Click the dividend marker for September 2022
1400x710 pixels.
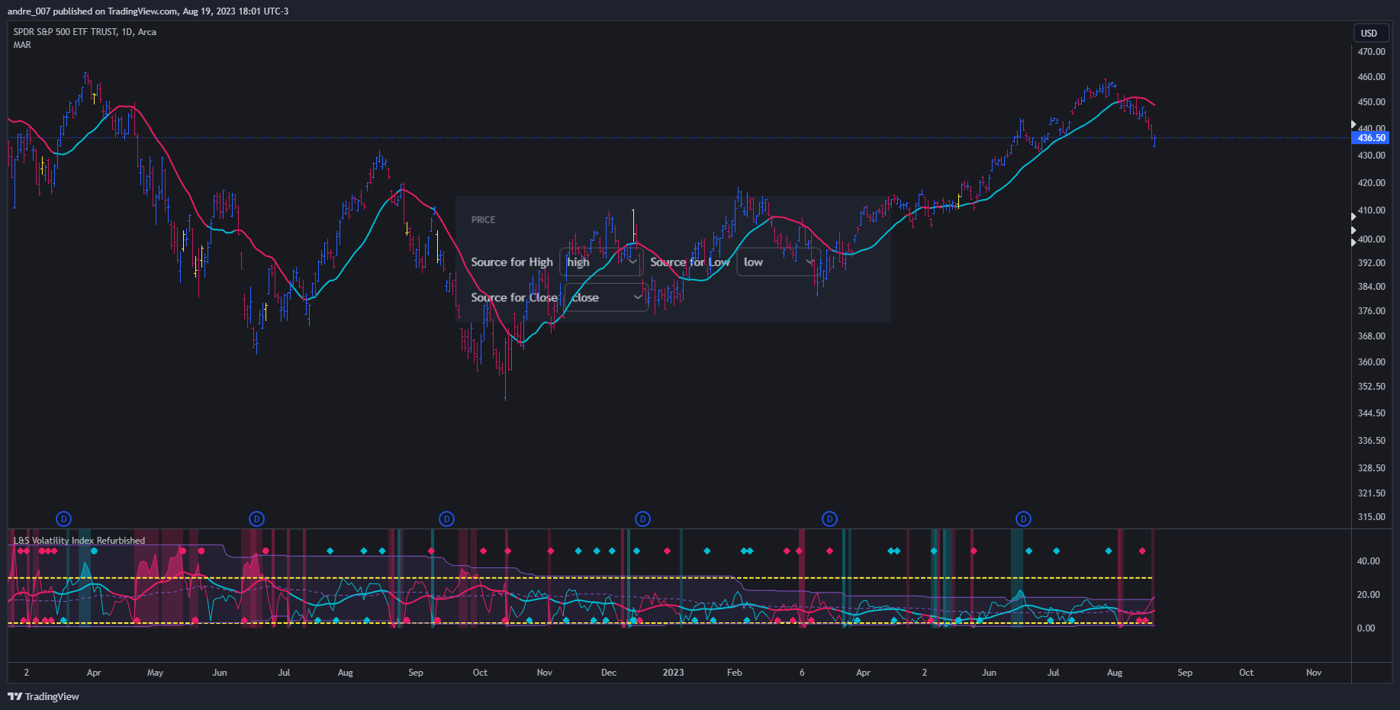(447, 519)
